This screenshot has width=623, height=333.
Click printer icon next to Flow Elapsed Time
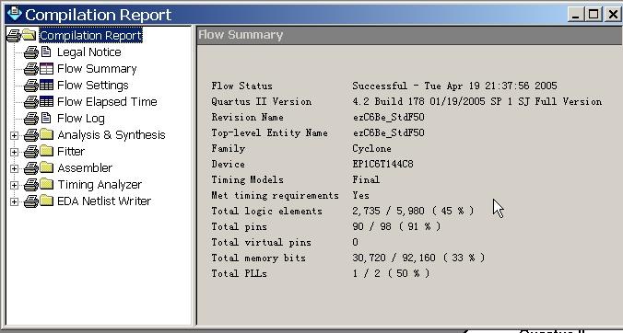point(31,102)
